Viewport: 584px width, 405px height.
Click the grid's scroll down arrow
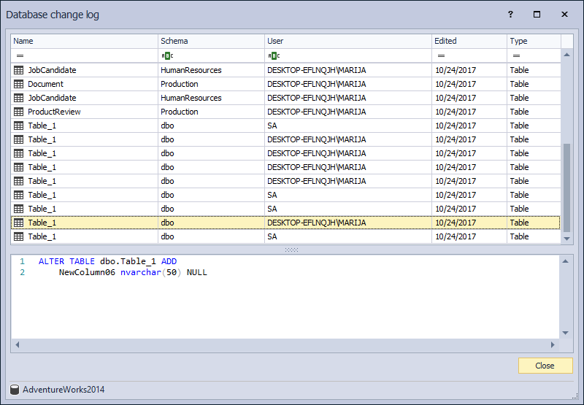[566, 238]
